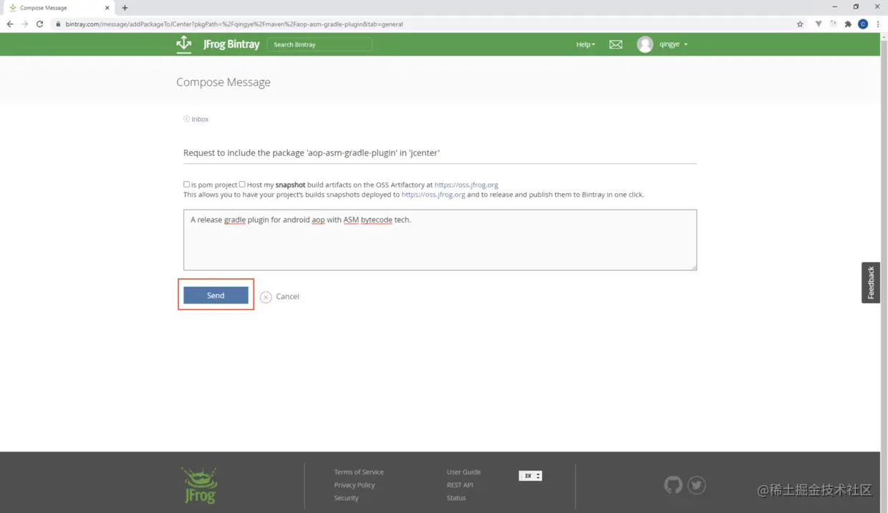
Task: Open the GitHub icon in footer
Action: pyautogui.click(x=673, y=485)
